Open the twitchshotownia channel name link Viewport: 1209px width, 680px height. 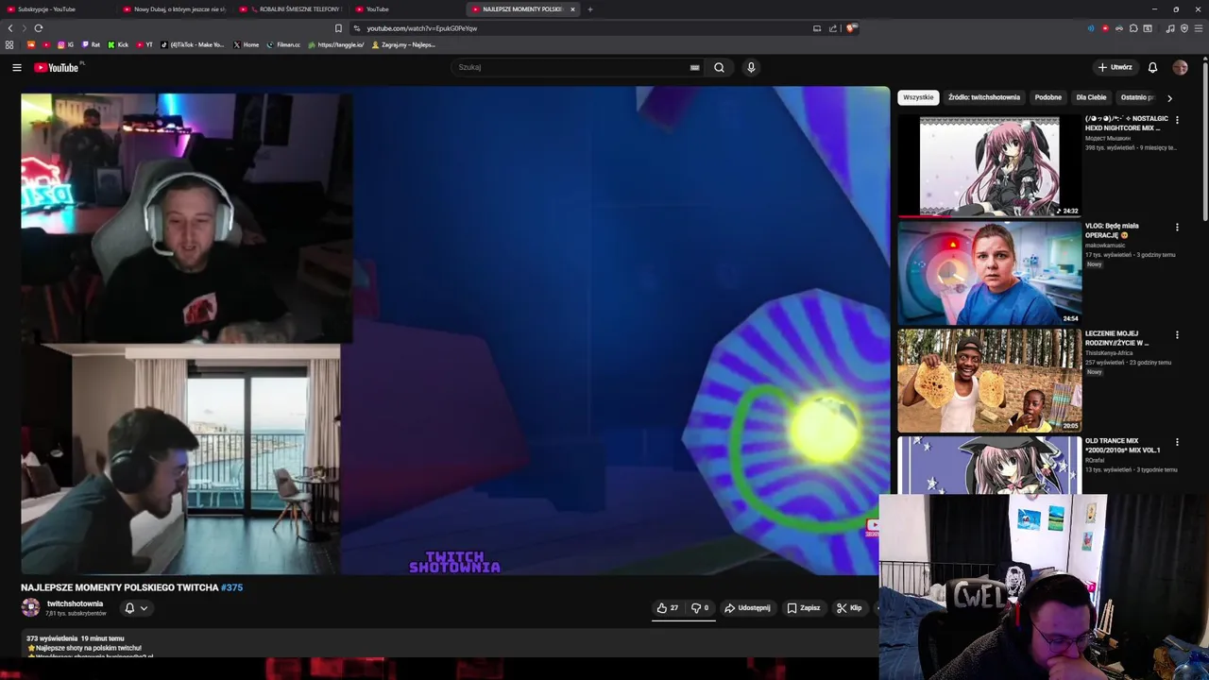click(75, 603)
